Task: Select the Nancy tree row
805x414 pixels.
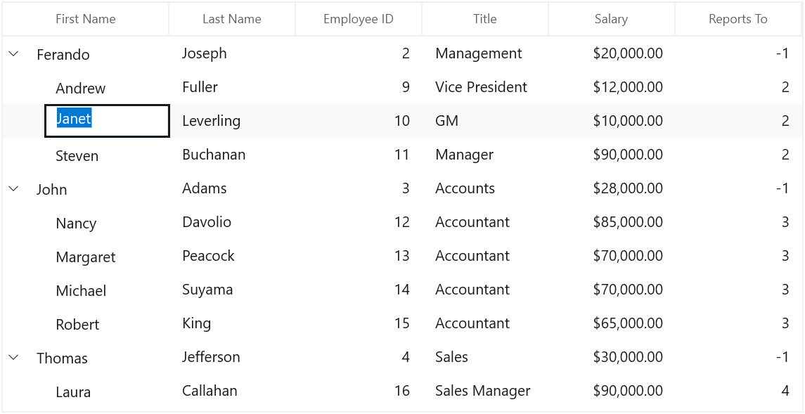Action: (402, 222)
